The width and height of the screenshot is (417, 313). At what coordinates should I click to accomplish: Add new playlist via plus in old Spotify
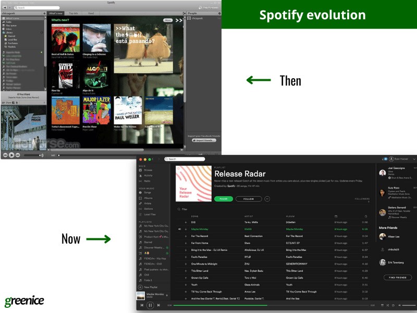coord(44,14)
